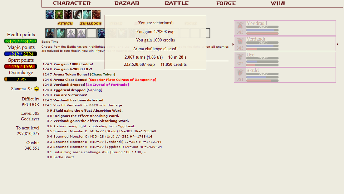Screen dimensions: 344x194
Task: Click 'Urd gains the effect Absorbing Ward.'
Action: point(86,116)
